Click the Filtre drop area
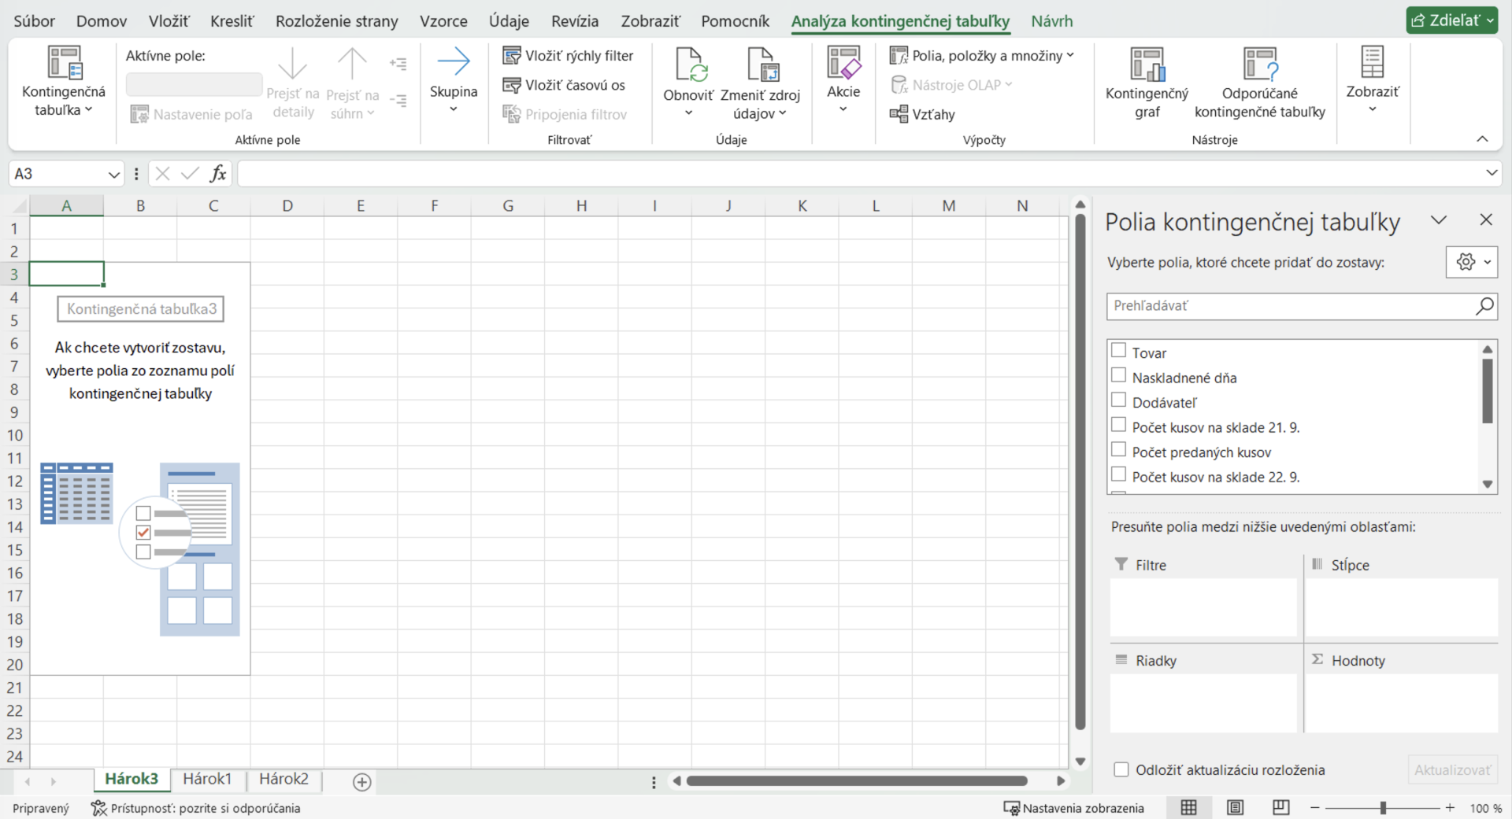1512x819 pixels. coord(1203,607)
